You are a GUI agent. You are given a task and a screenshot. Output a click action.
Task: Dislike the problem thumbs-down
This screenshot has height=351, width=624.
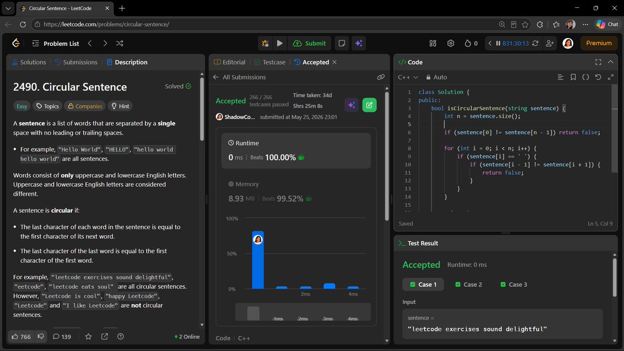point(41,336)
